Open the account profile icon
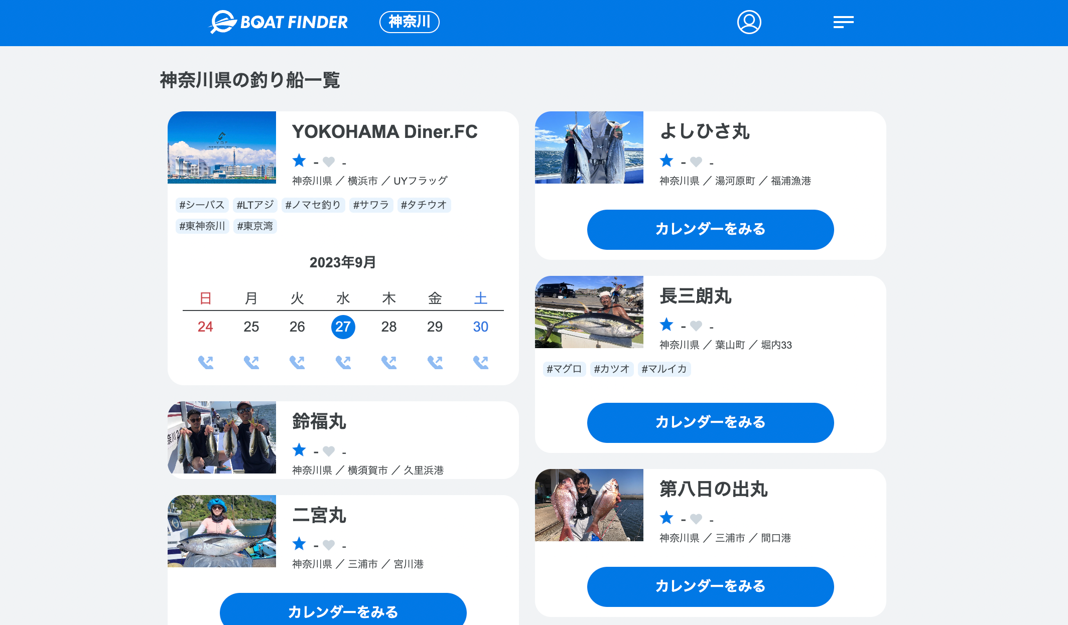 (749, 22)
